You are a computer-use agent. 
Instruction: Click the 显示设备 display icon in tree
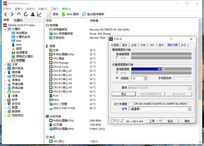[x=9, y=76]
